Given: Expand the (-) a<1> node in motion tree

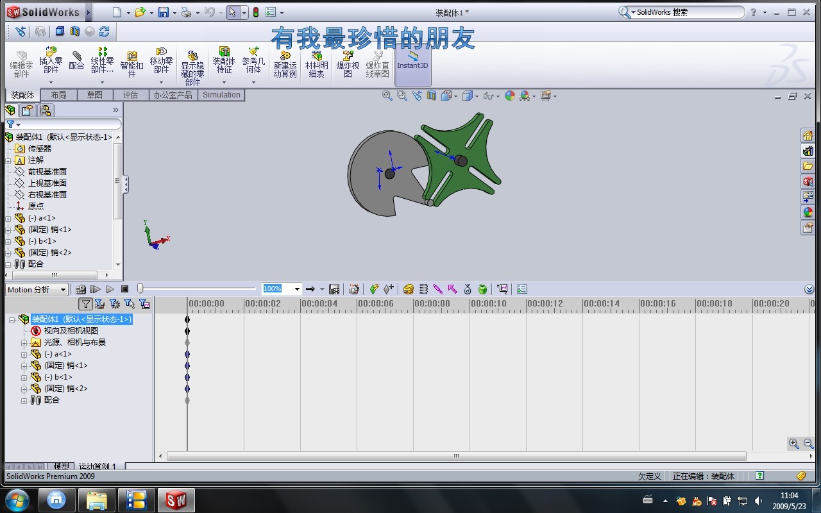Looking at the screenshot, I should point(24,354).
